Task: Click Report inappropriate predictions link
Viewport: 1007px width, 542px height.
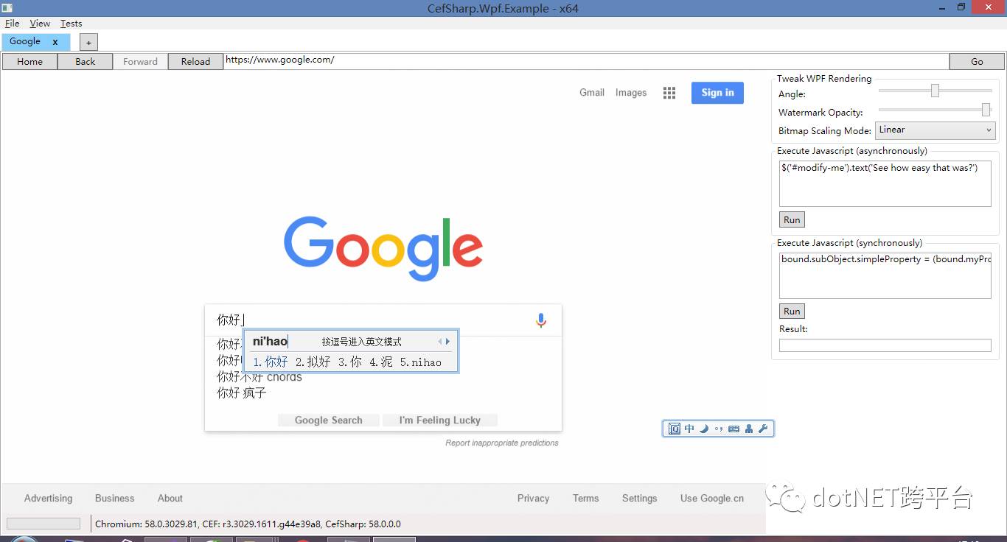Action: pos(502,443)
